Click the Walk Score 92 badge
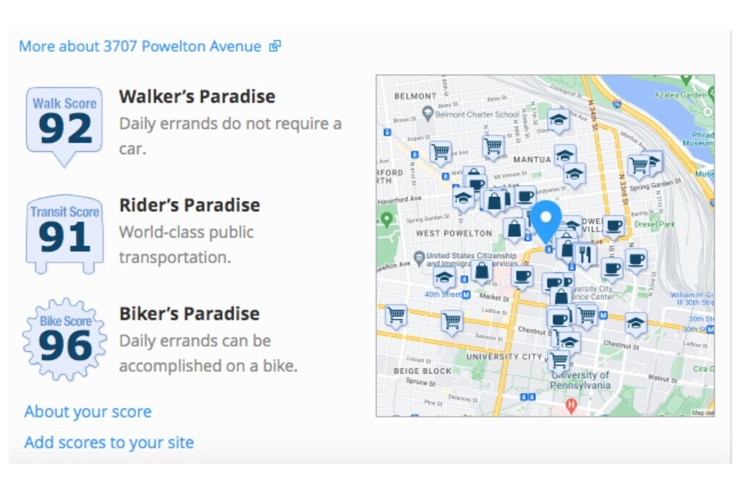 point(64,123)
